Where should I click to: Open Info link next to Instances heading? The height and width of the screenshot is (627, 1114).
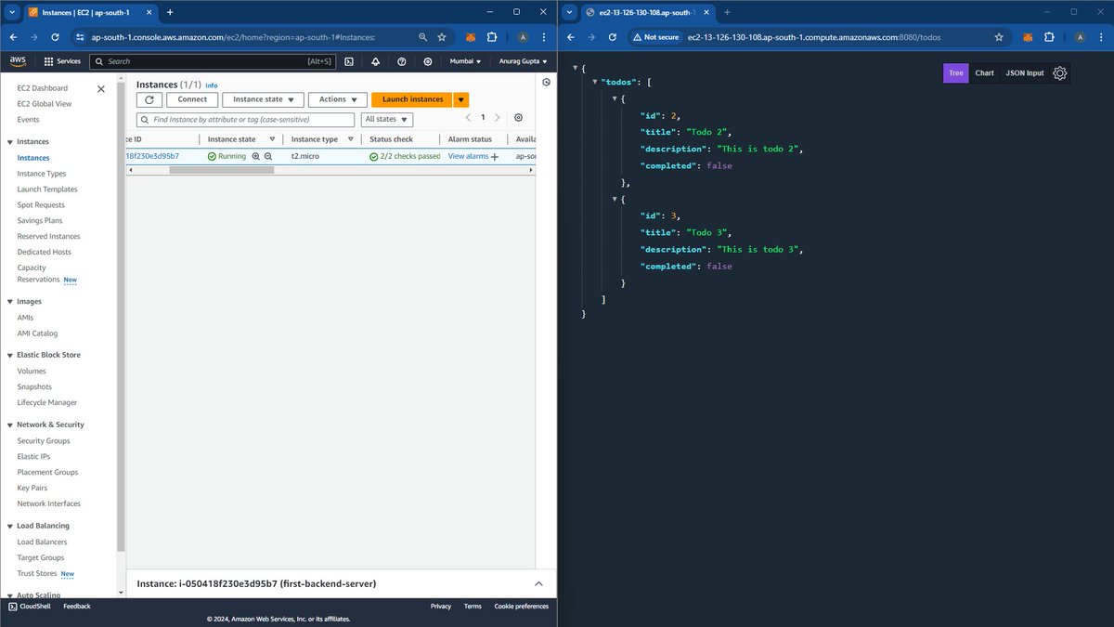click(211, 85)
